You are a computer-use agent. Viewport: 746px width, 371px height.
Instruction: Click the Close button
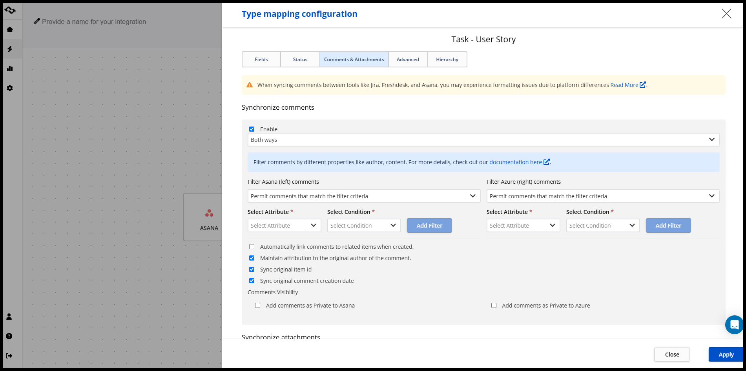tap(672, 354)
